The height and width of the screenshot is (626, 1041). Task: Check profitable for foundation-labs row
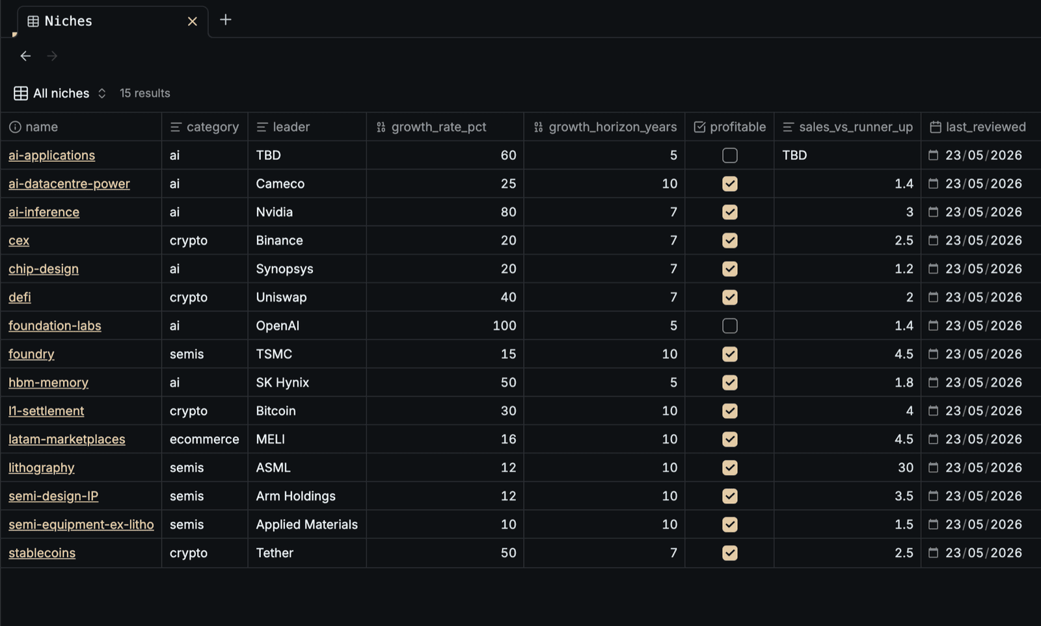(730, 326)
